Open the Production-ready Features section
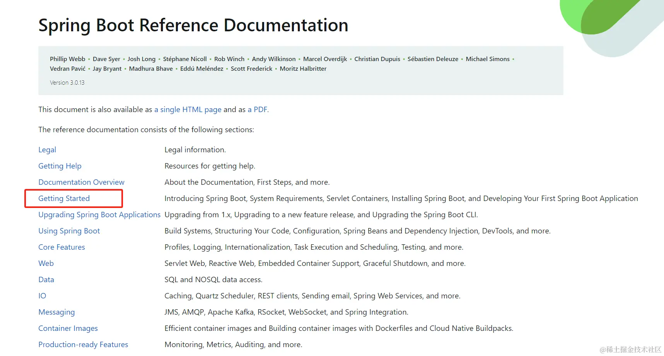664x356 pixels. [83, 344]
